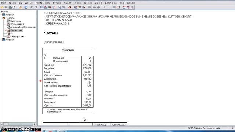
Task: Click the blue overlapping circles toolbar icon
Action: point(60,7)
